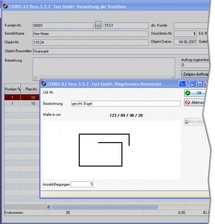Click the FERRO-X2 app icon in dialog title bar

43,84
